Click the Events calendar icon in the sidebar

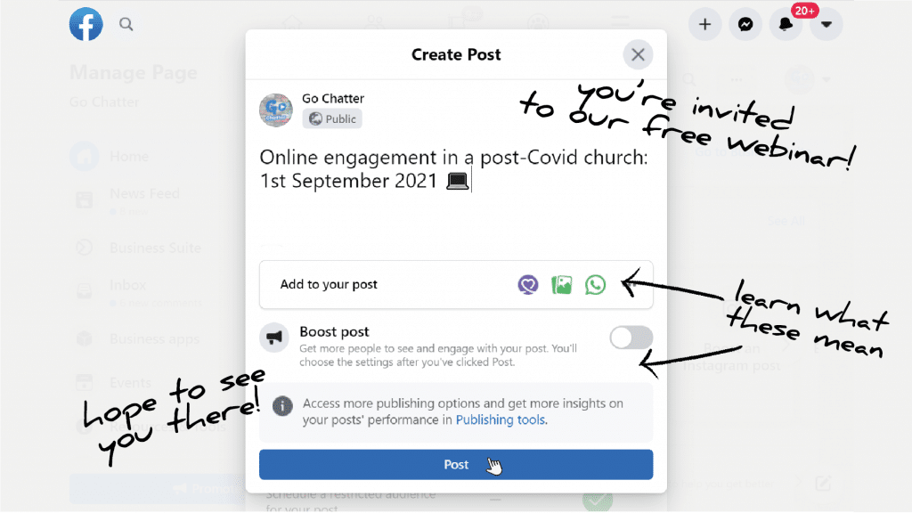pyautogui.click(x=85, y=383)
